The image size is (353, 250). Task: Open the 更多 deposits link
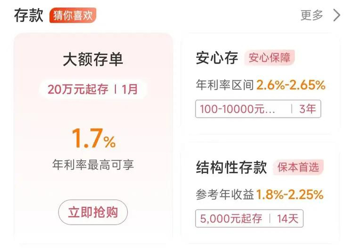(312, 15)
